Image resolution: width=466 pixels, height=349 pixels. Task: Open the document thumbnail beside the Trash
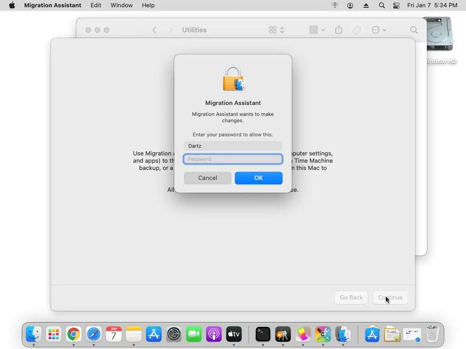point(412,335)
